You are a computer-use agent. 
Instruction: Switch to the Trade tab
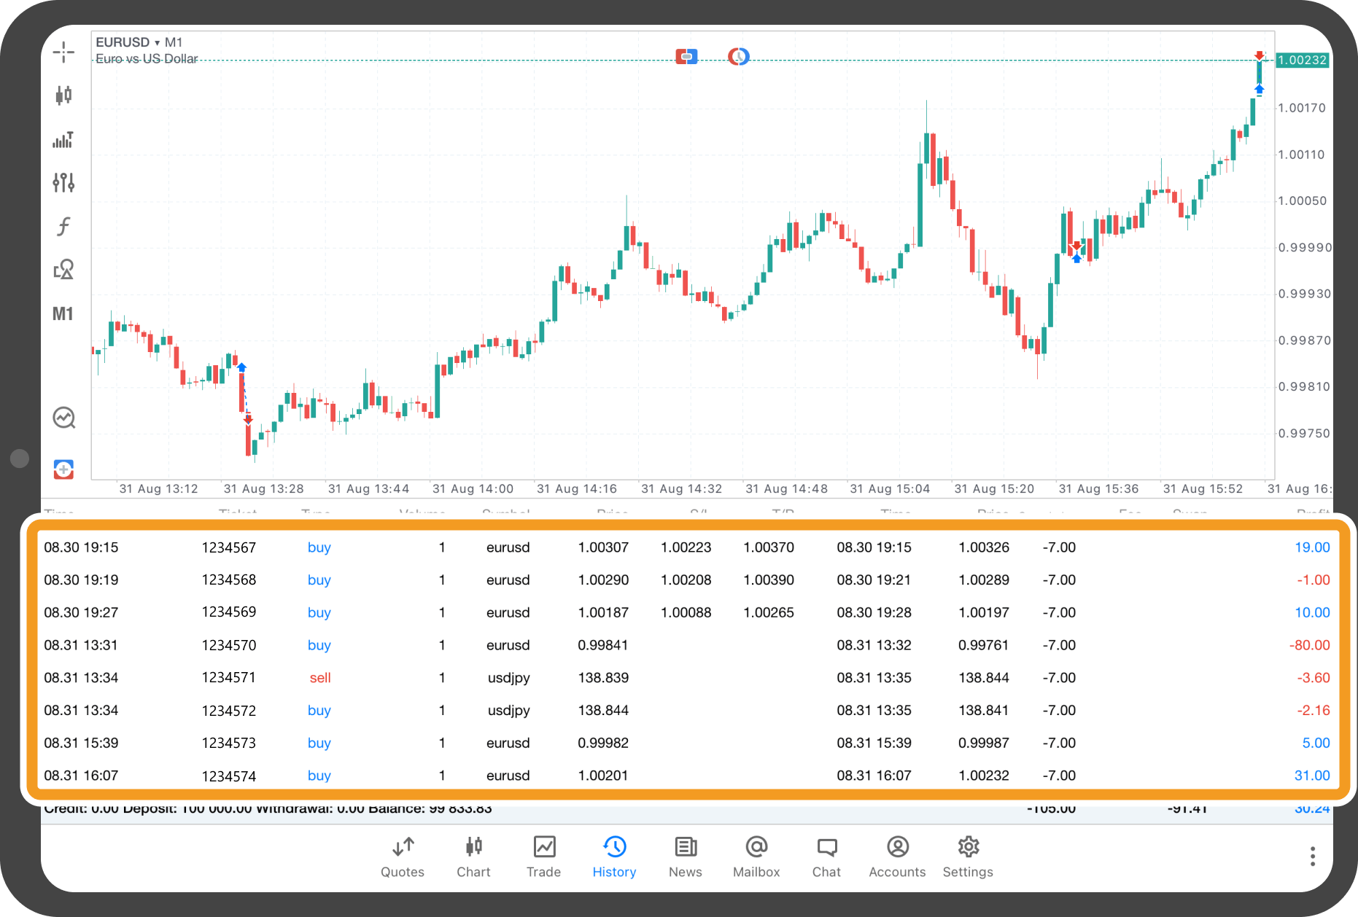543,856
